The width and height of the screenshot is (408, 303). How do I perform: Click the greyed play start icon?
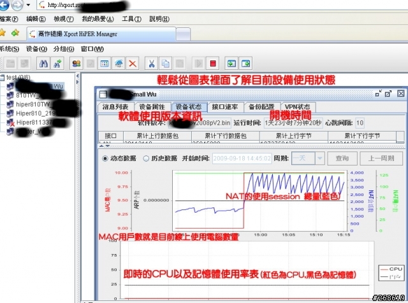[x=198, y=64]
